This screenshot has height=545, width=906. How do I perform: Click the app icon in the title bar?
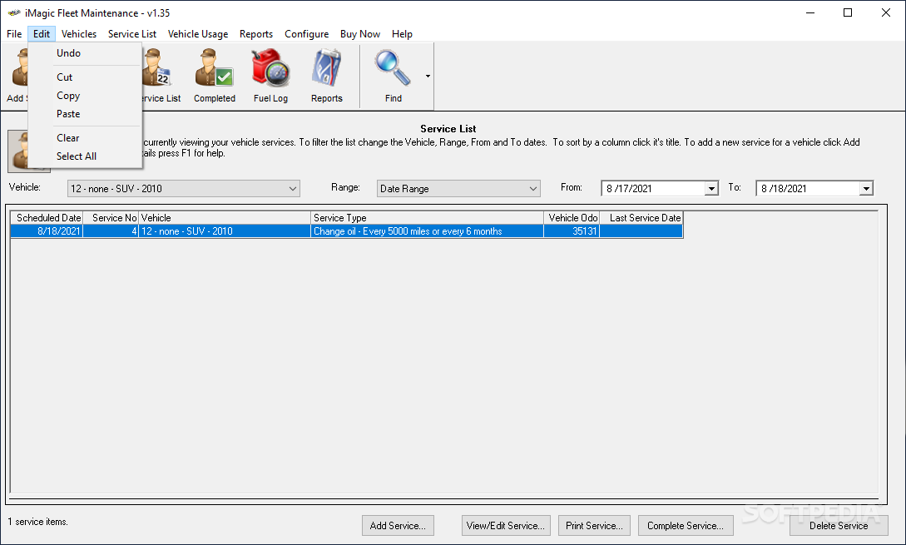coord(14,12)
